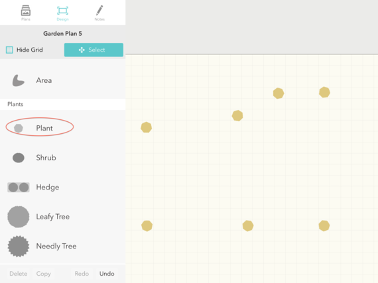
Task: Click the Delete button
Action: pos(19,274)
